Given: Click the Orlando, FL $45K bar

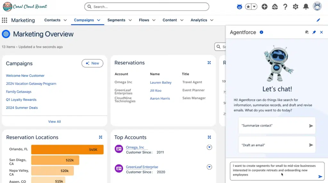Looking at the screenshot, I should [x=67, y=149].
